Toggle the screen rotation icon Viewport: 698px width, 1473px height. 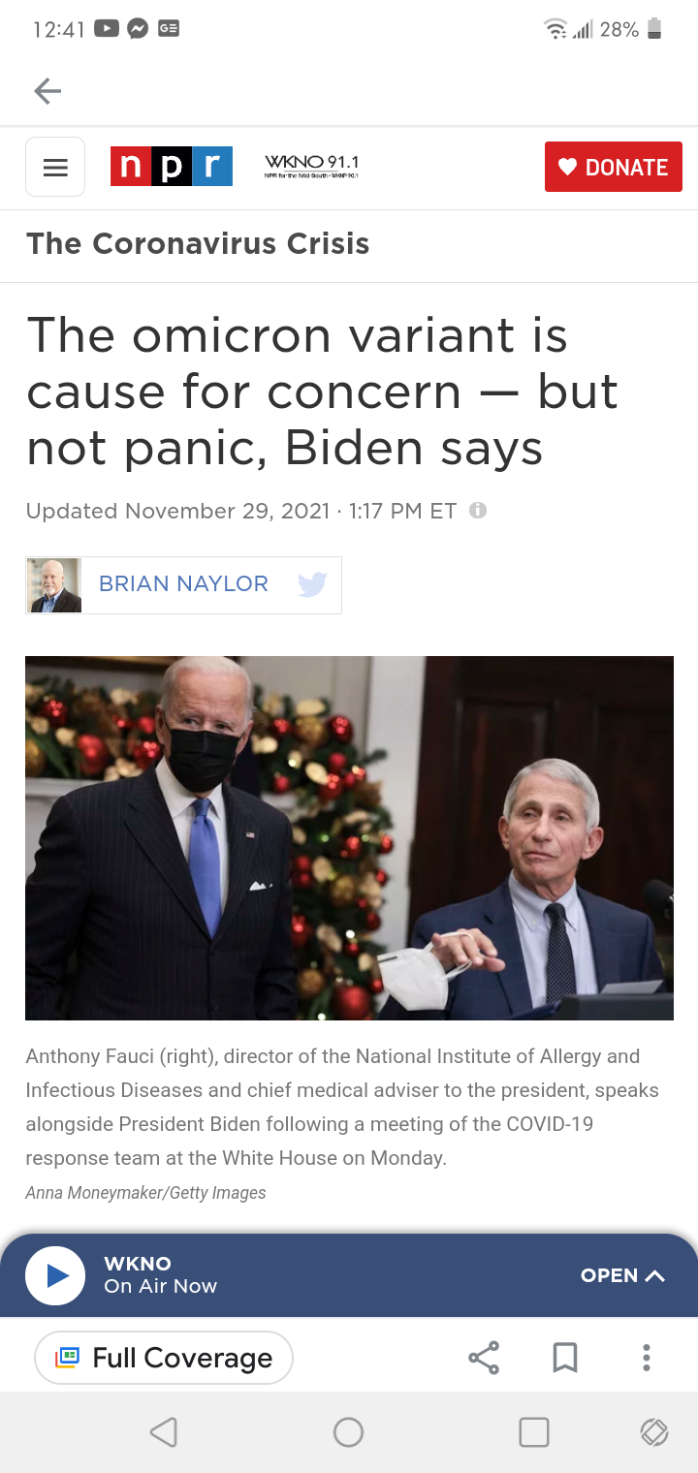654,1432
